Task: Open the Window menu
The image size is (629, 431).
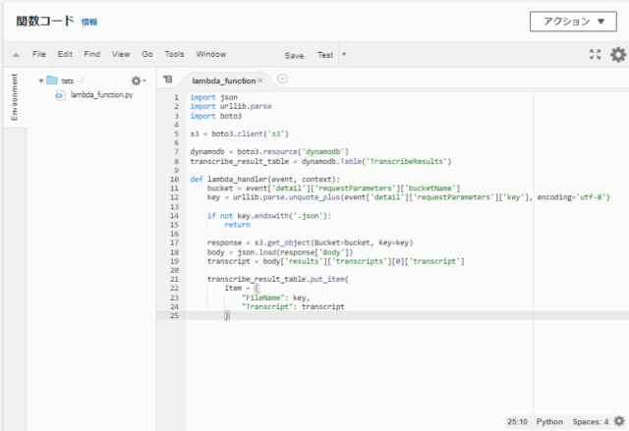Action: (211, 54)
